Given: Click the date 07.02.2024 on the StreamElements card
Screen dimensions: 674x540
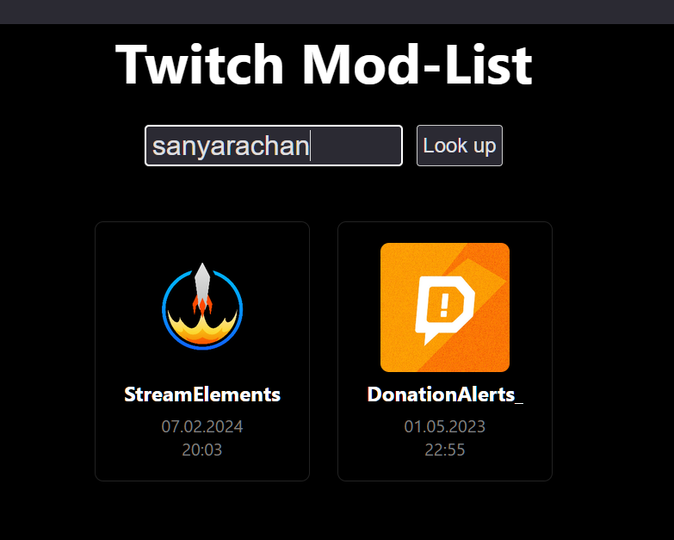Looking at the screenshot, I should [202, 426].
